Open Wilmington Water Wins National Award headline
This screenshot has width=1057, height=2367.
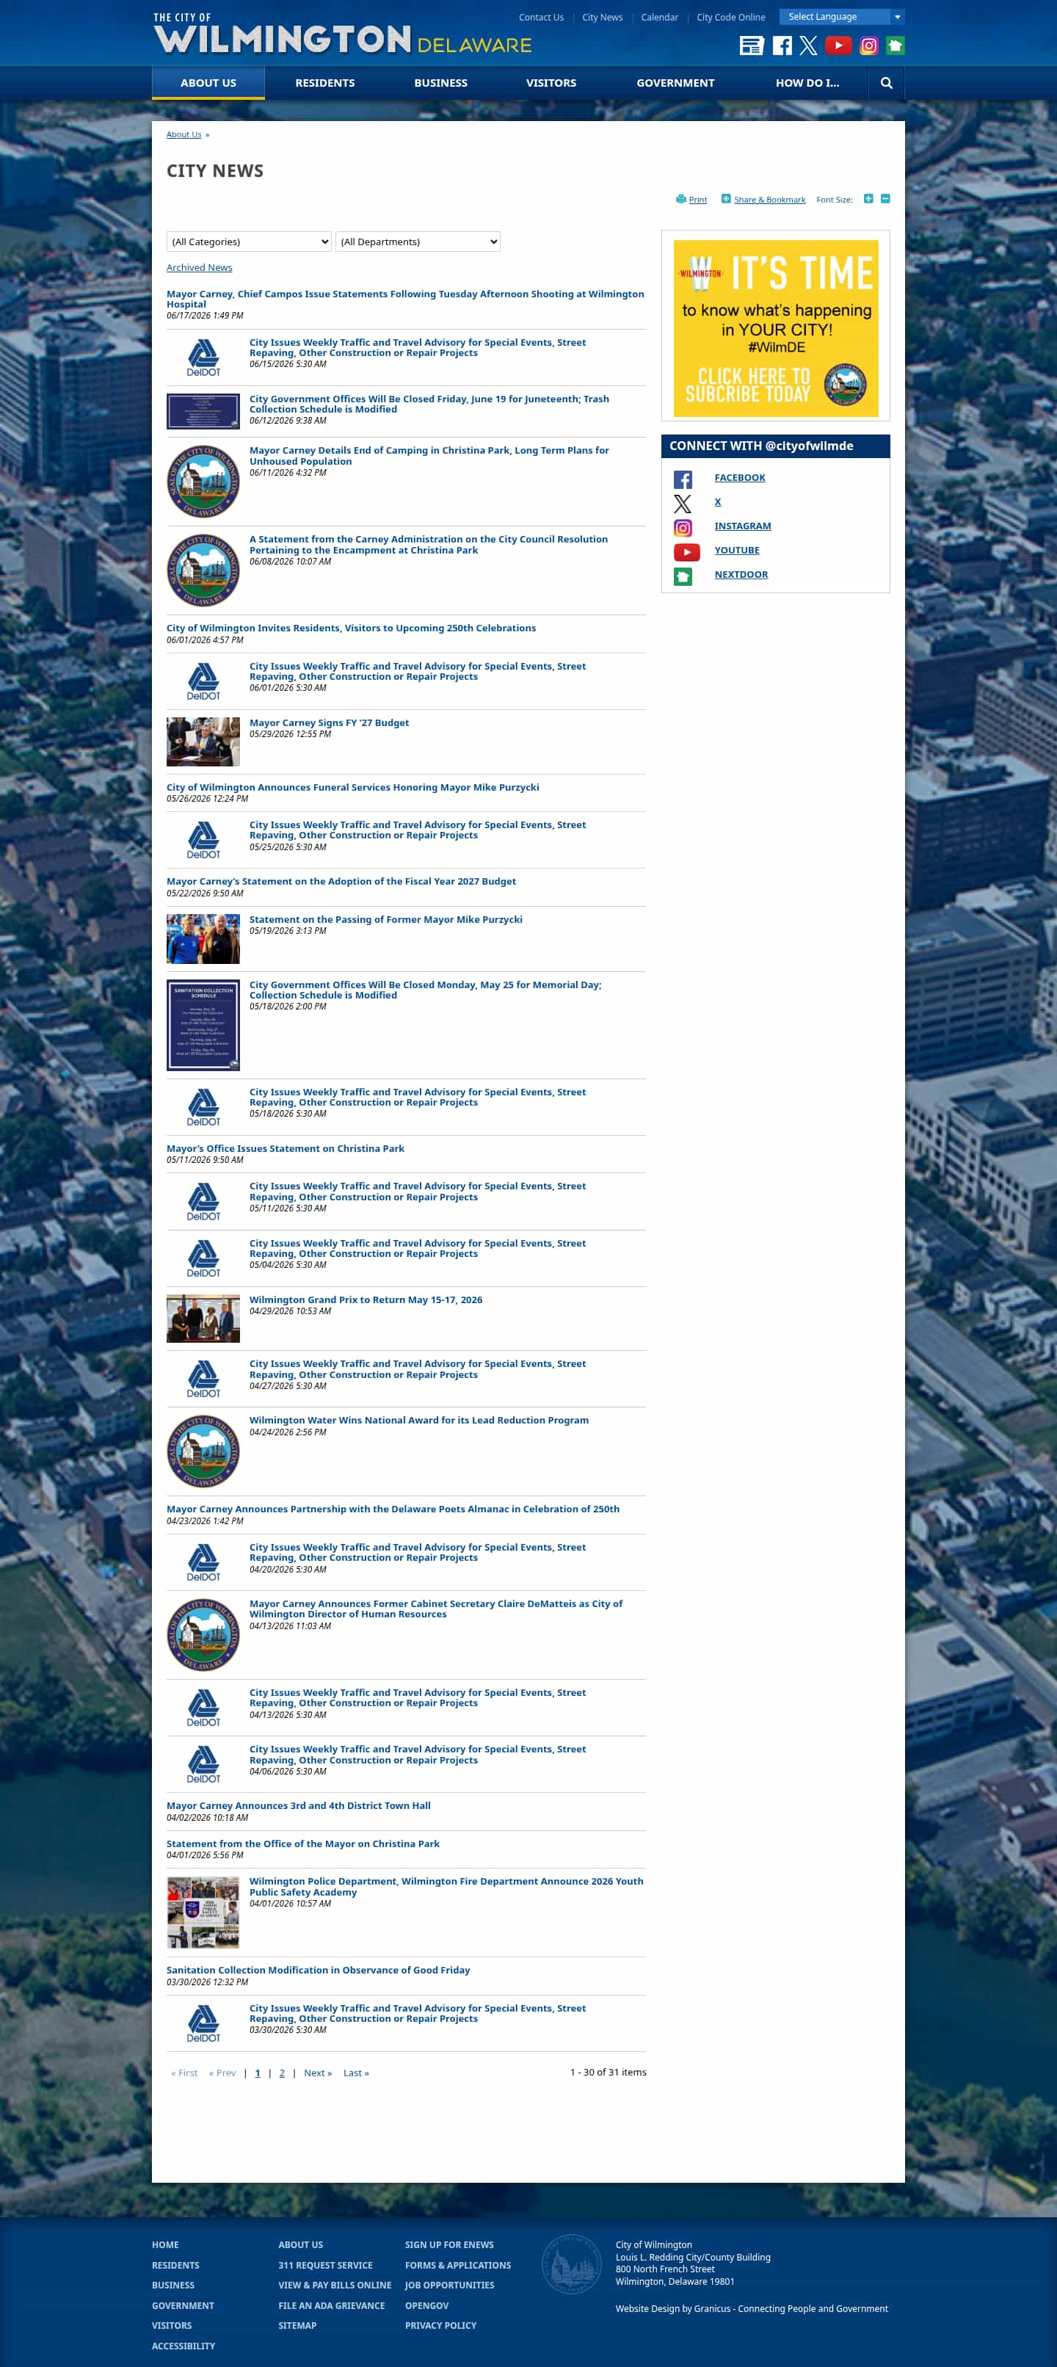418,1420
